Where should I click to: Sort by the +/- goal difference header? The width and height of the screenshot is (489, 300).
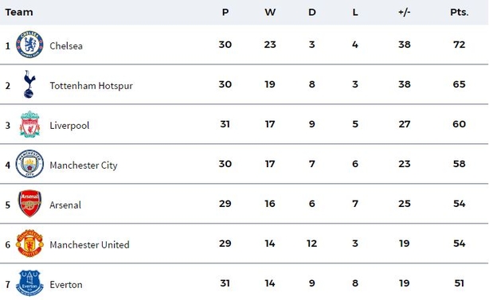click(404, 12)
